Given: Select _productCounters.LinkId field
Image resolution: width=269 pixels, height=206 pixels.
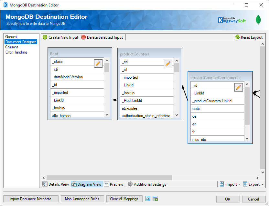Looking at the screenshot, I should click(217, 101).
